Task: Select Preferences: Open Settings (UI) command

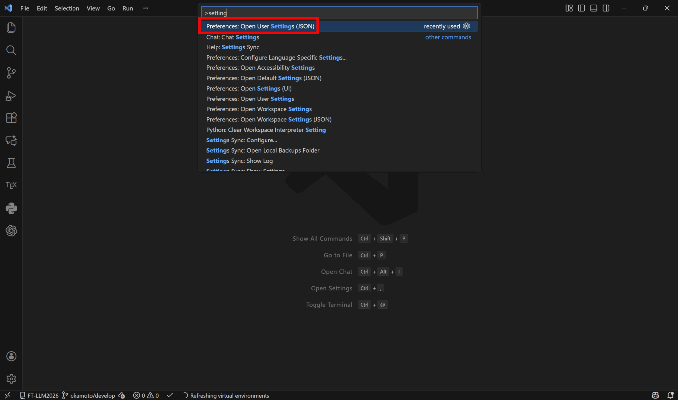Action: tap(249, 89)
